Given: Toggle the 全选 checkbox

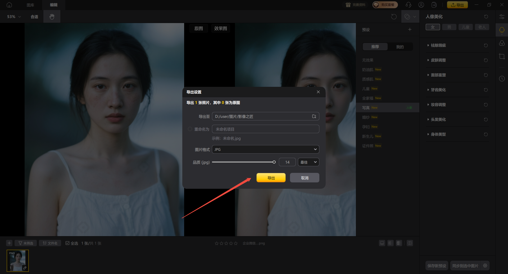Looking at the screenshot, I should (67, 243).
